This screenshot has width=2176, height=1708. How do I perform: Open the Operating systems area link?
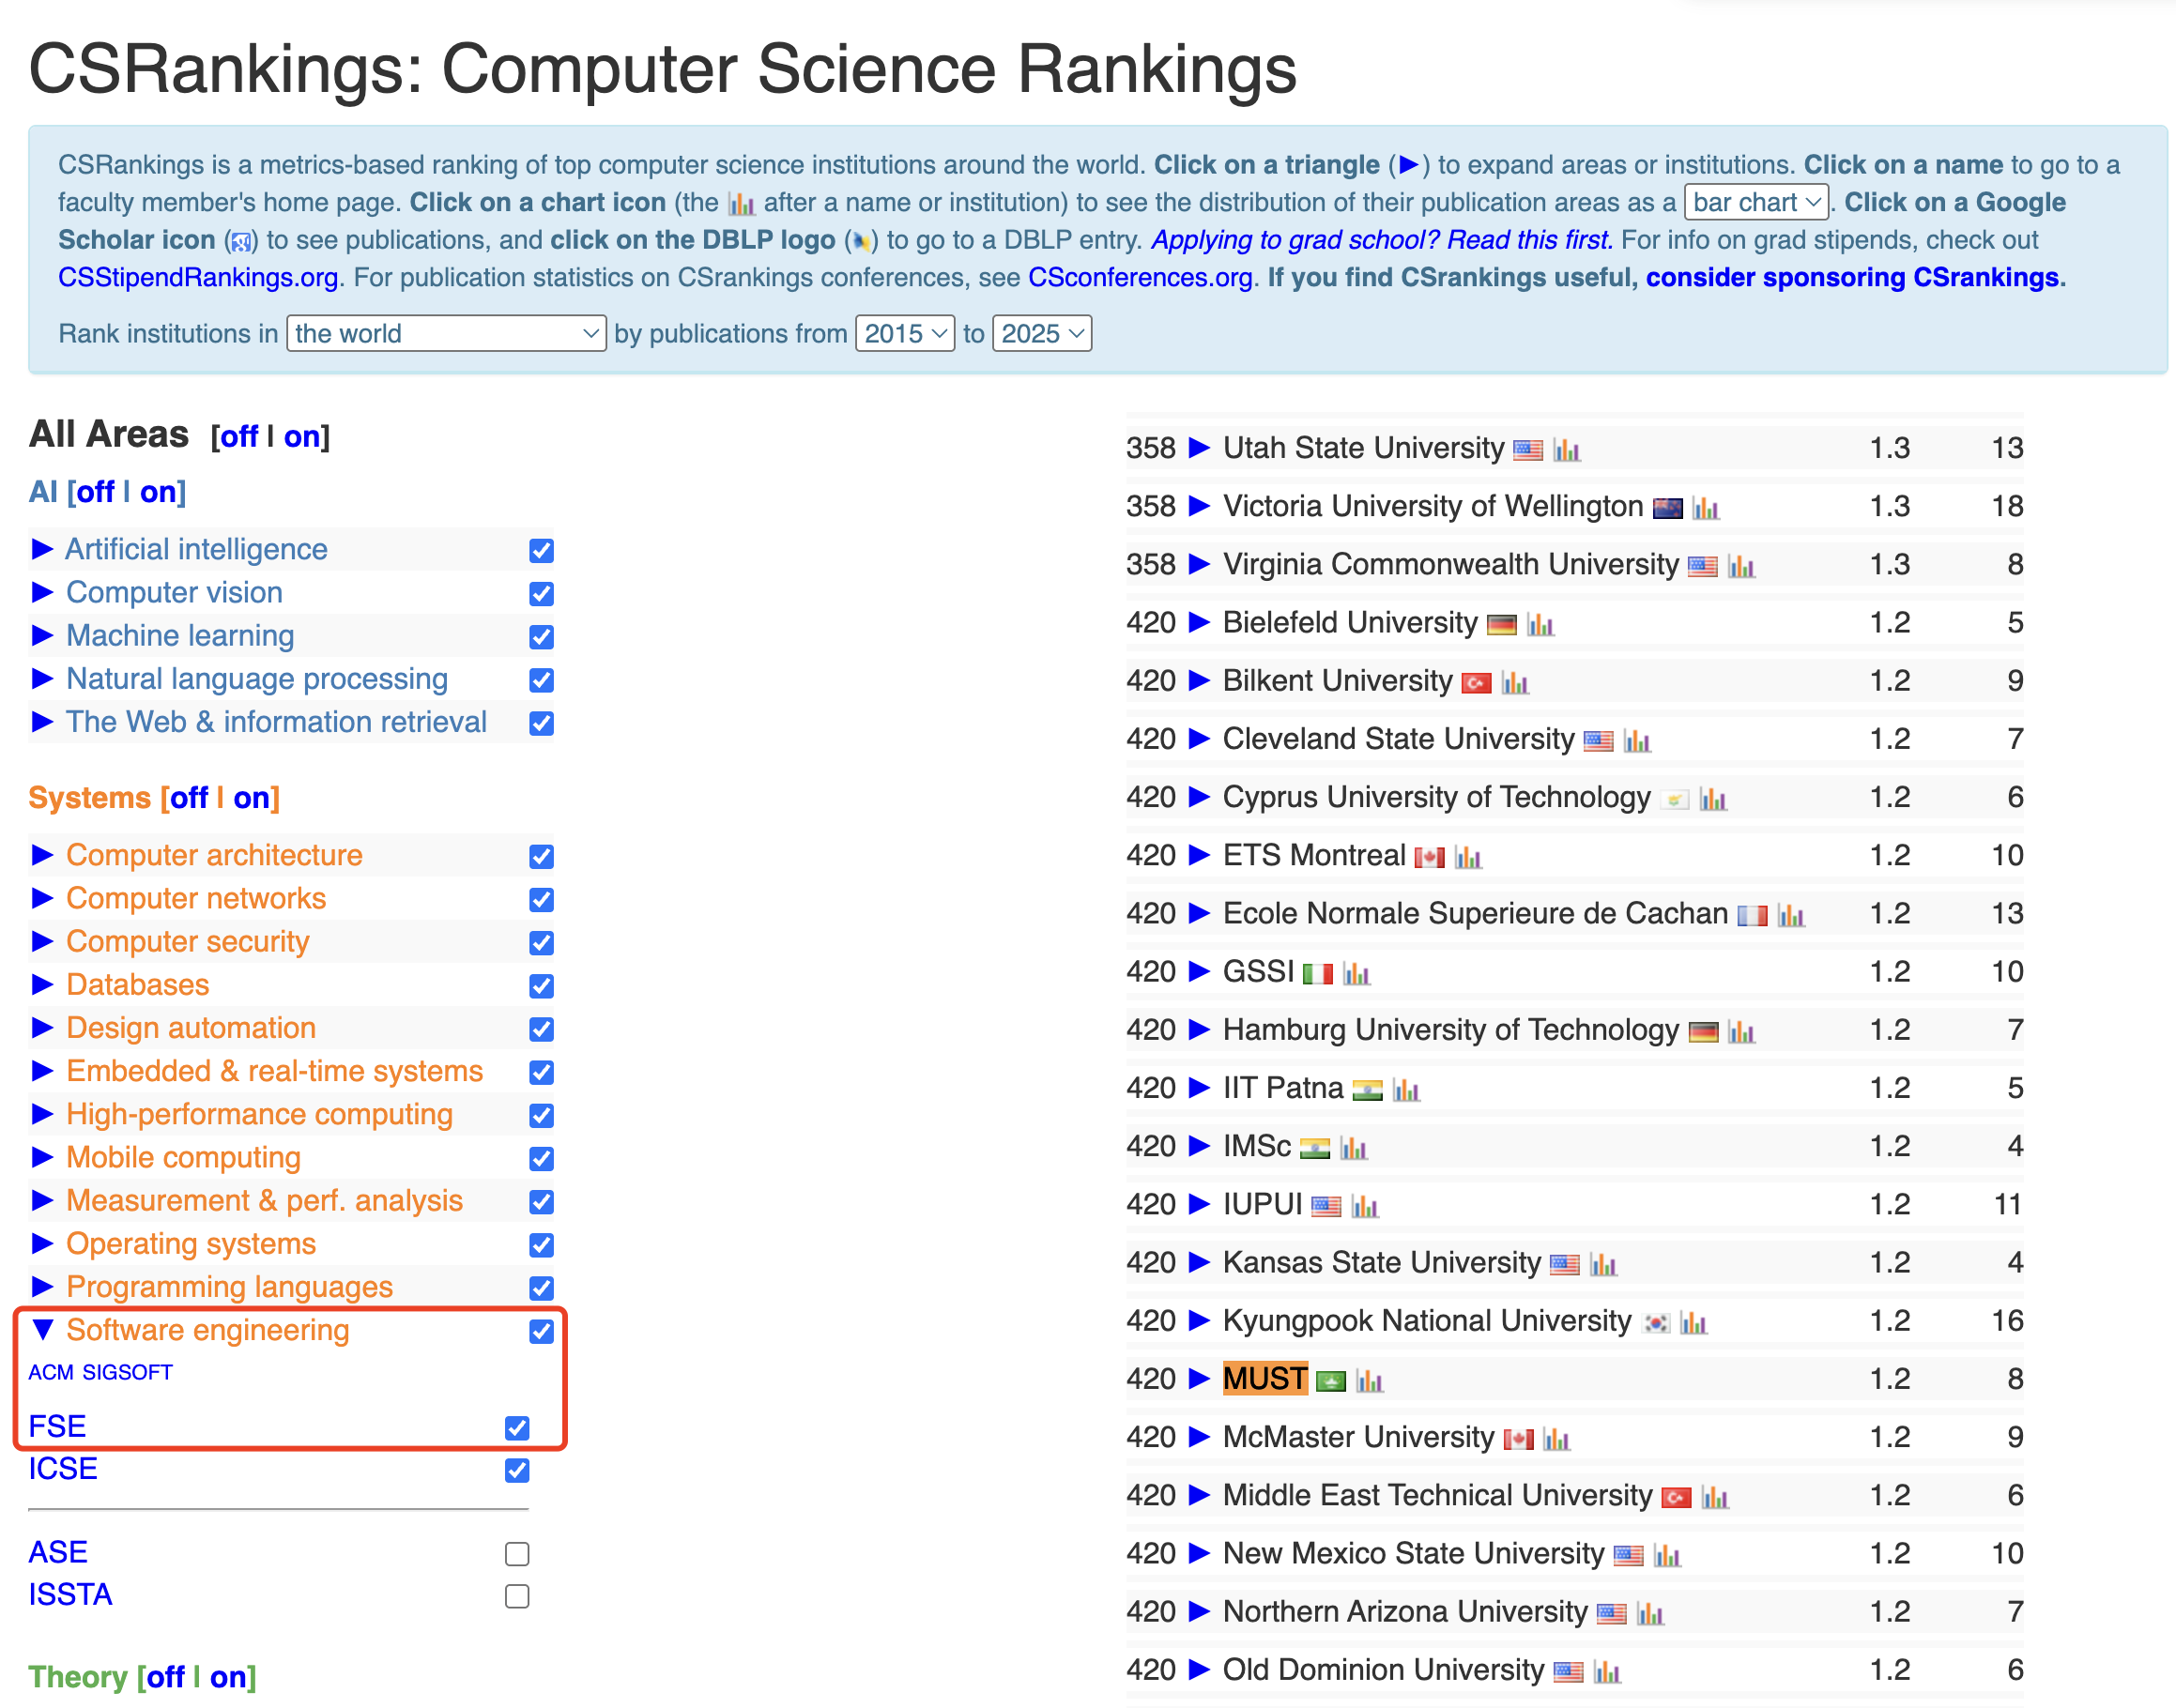click(192, 1244)
